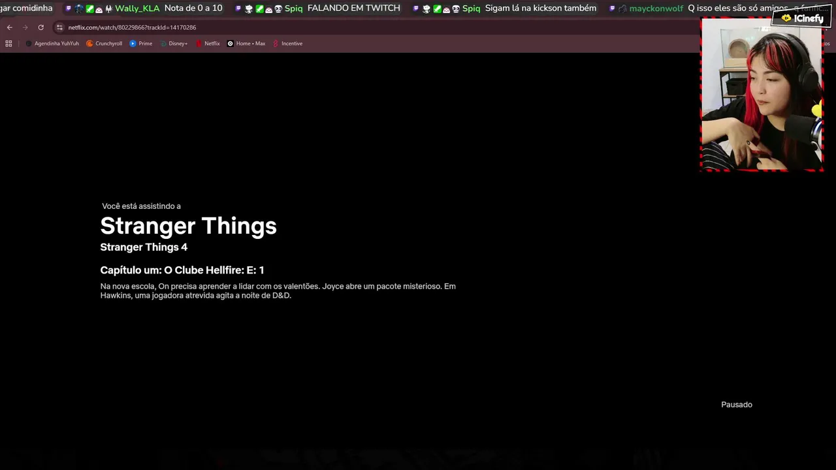Click mayckonwolf username in chat ticker

coord(656,8)
